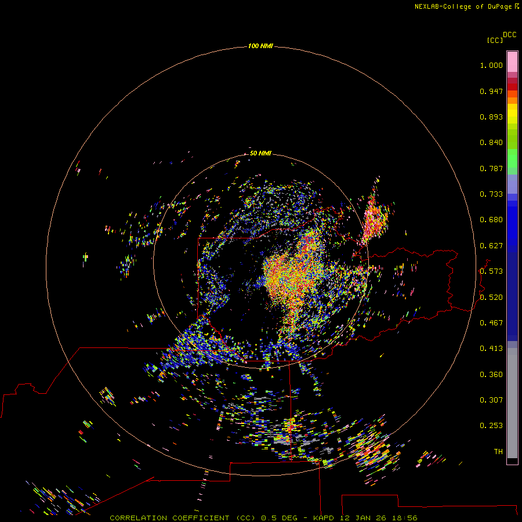Click the 1.000 value on the color scale
Image resolution: width=522 pixels, height=522 pixels.
pyautogui.click(x=491, y=65)
